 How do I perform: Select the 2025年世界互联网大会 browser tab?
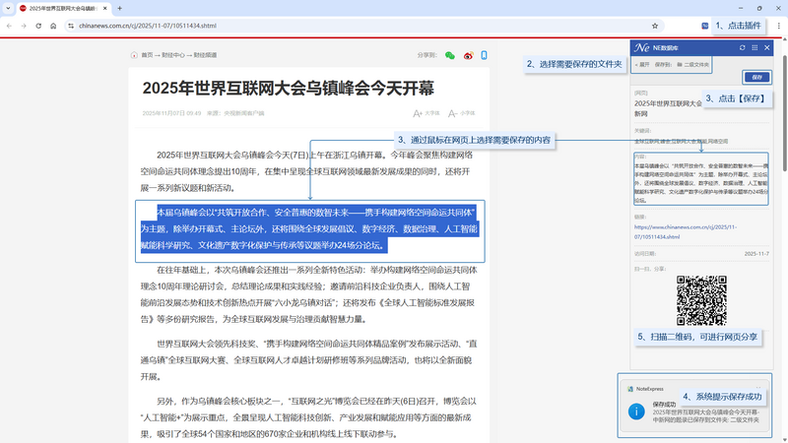pyautogui.click(x=64, y=9)
